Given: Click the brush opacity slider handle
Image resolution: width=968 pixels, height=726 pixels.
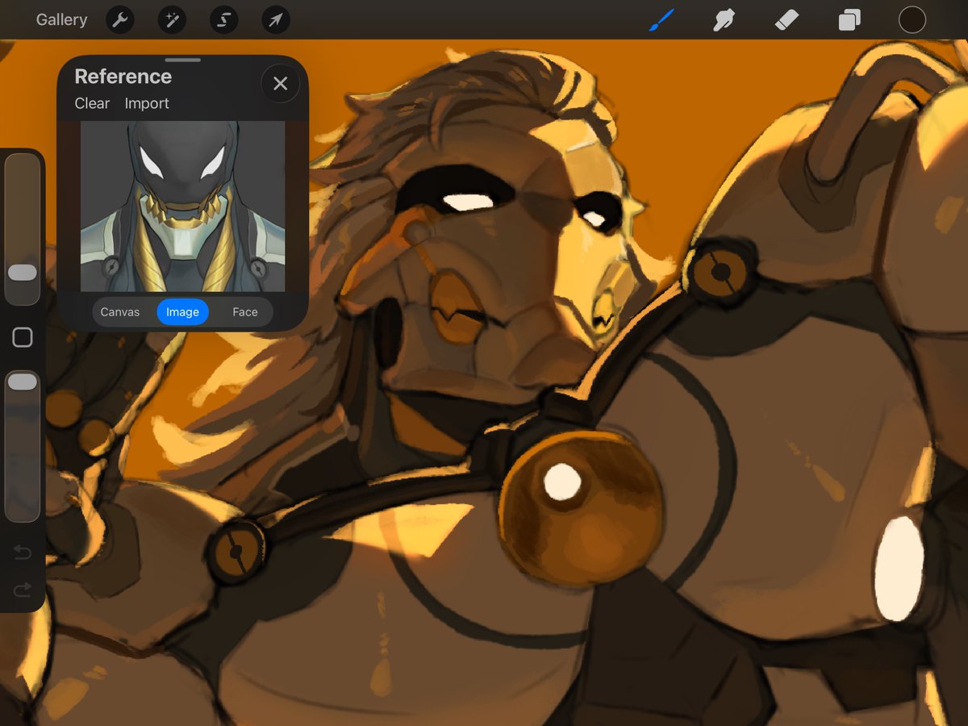Looking at the screenshot, I should coord(23,382).
